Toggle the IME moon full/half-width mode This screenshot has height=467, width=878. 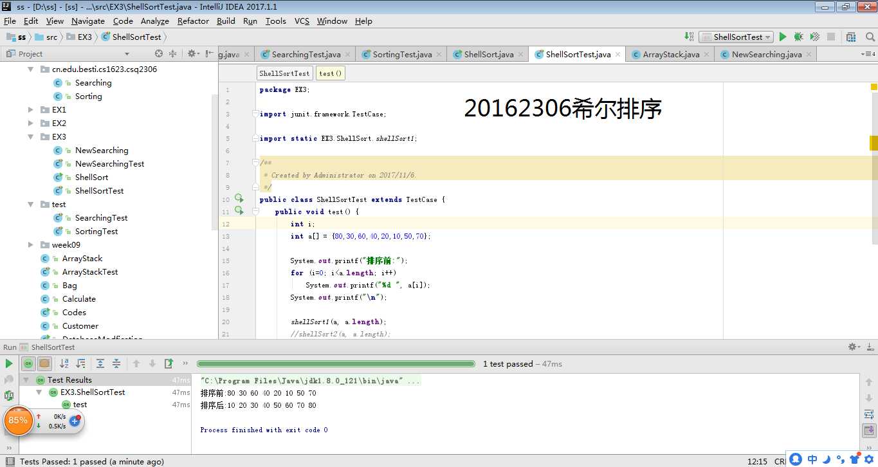click(826, 459)
